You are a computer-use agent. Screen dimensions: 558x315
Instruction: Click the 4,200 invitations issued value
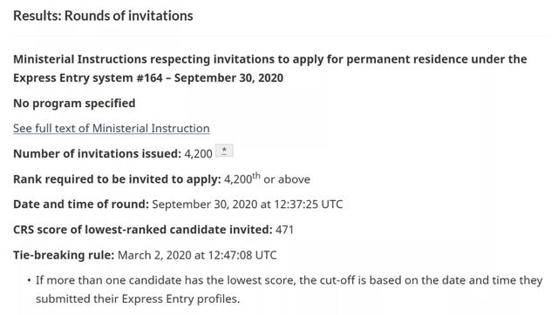tap(198, 154)
